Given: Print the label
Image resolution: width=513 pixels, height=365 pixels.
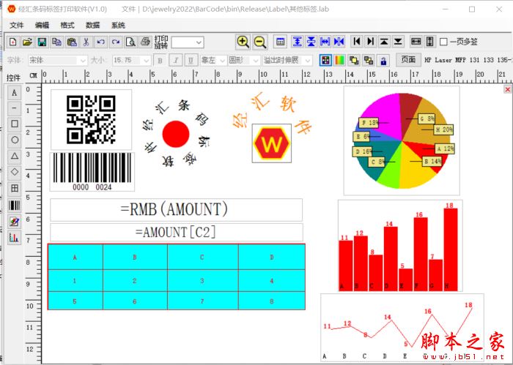Looking at the screenshot, I should click(x=145, y=42).
